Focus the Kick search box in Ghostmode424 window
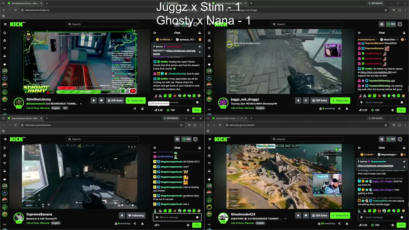Viewport: 409px width, 230px height. coord(307,139)
